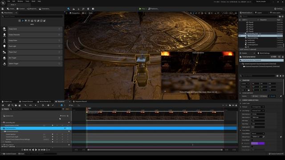Click the Details property matrix grid icon
This screenshot has width=285, height=160.
click(277, 76)
